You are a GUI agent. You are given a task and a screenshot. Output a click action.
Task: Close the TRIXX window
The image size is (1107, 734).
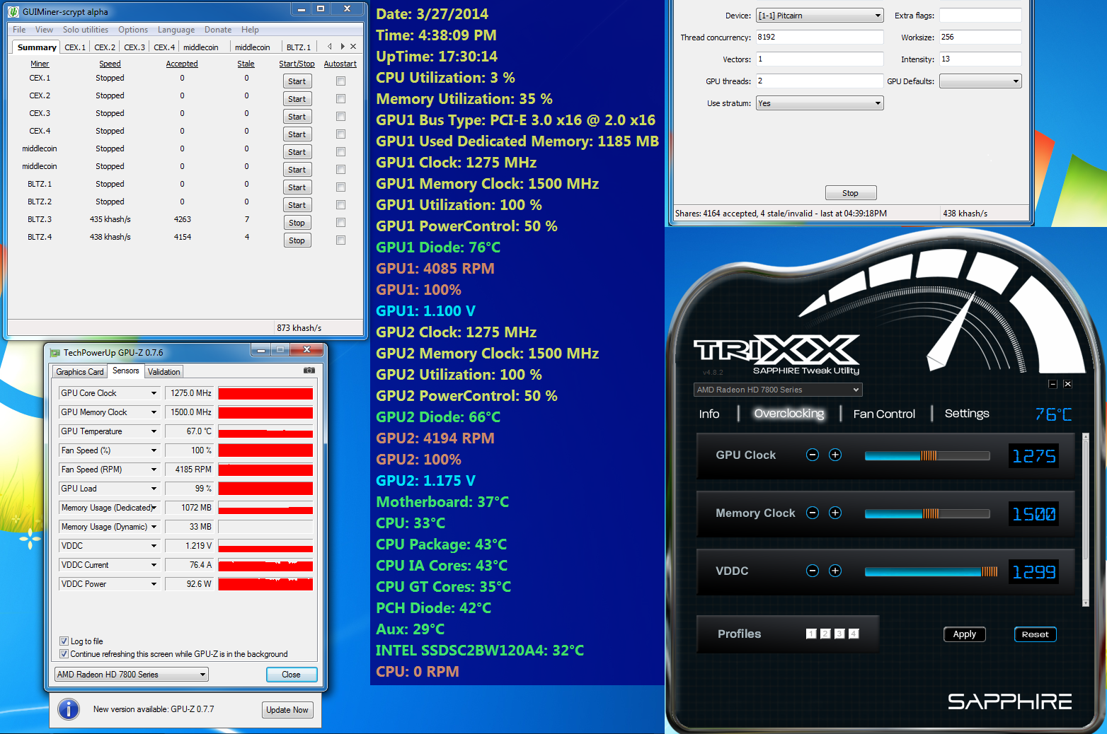(1067, 384)
